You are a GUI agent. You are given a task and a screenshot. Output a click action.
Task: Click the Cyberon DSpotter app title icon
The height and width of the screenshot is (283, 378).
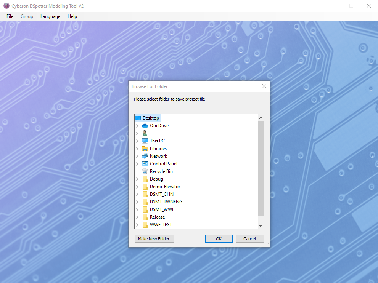click(6, 6)
